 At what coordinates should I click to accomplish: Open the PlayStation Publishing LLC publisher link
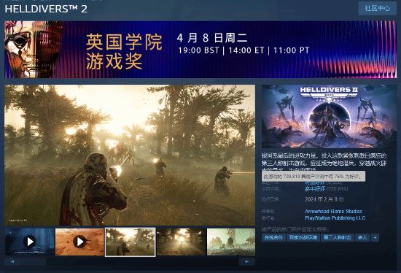coord(335,218)
